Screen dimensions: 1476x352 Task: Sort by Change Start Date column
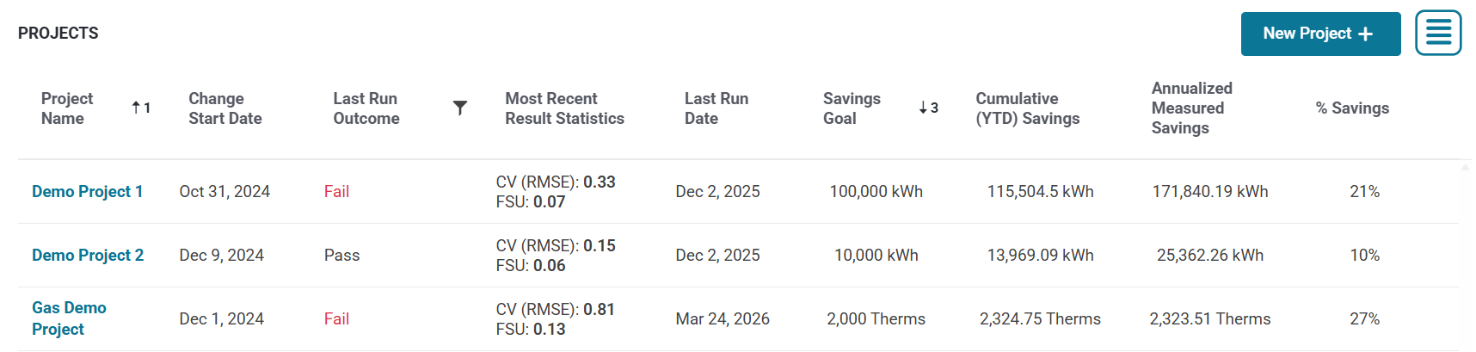click(225, 108)
